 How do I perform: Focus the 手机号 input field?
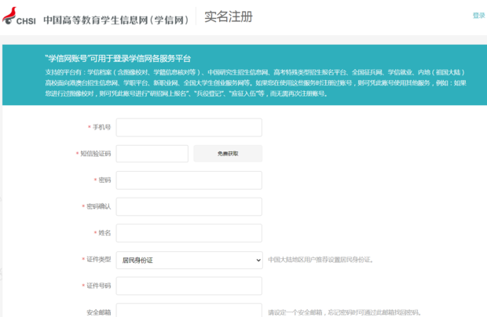point(189,127)
